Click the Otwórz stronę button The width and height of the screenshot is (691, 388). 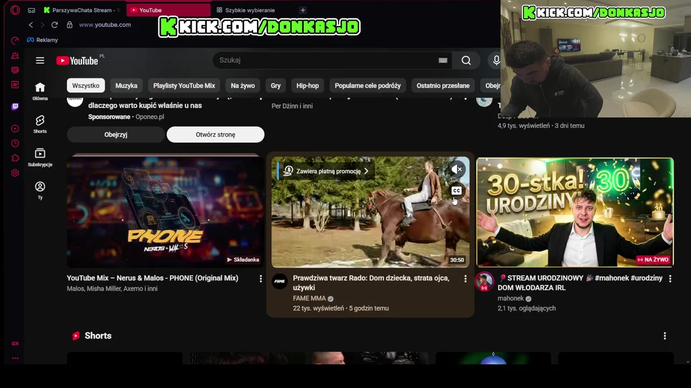[x=215, y=135]
